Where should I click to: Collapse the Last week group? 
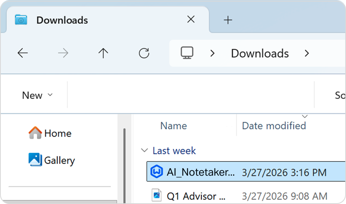pyautogui.click(x=144, y=150)
